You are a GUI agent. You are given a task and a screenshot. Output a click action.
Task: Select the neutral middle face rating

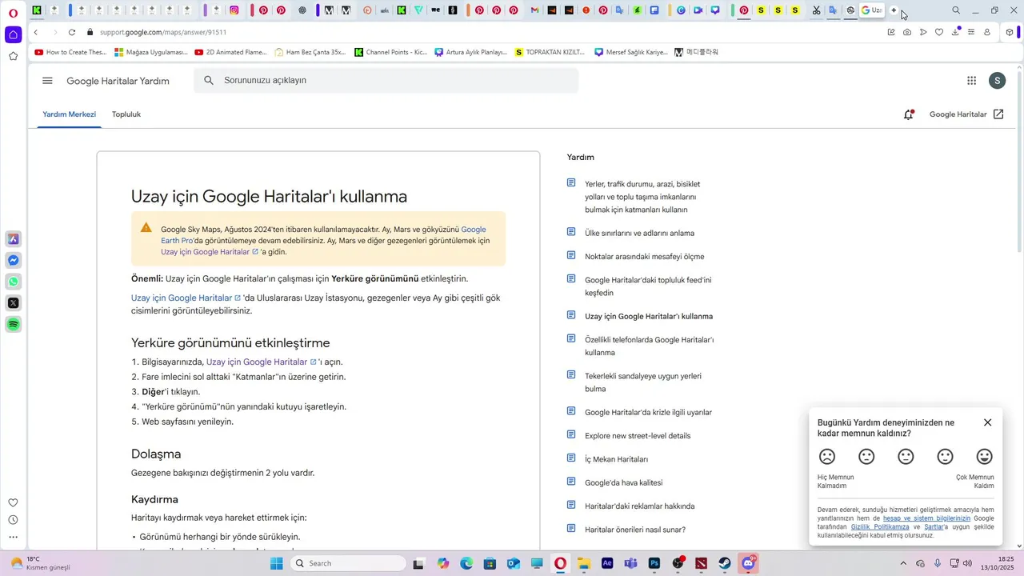point(906,457)
